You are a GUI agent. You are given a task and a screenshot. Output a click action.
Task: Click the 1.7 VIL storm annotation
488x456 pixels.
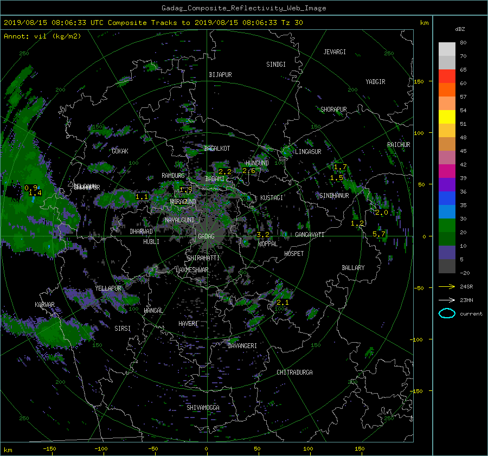340,167
